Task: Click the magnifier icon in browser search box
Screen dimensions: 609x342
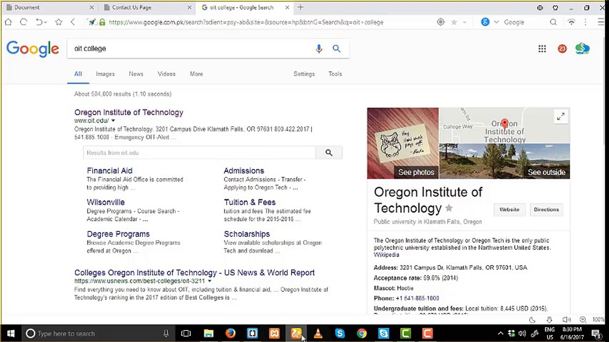Action: coord(553,22)
